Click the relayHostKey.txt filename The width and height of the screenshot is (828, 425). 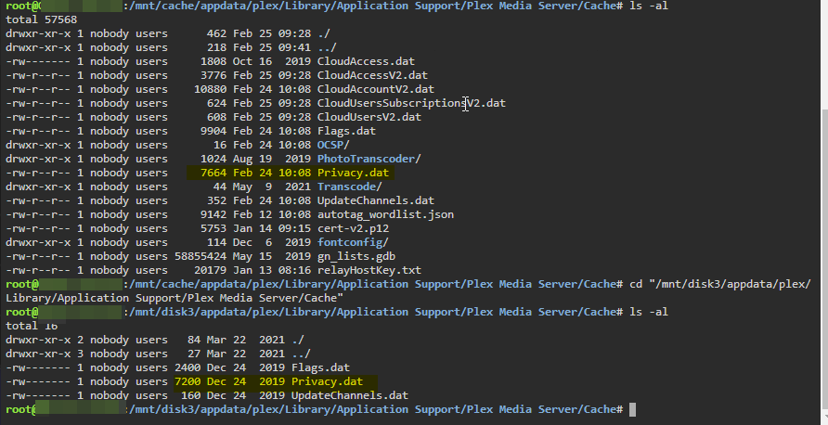(x=369, y=270)
